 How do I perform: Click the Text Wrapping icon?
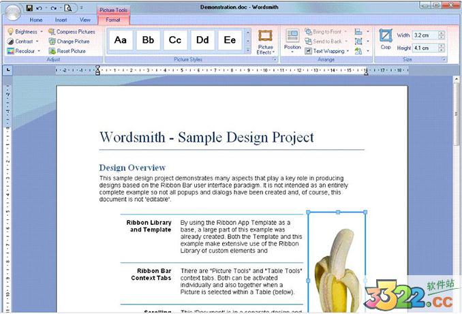point(308,51)
